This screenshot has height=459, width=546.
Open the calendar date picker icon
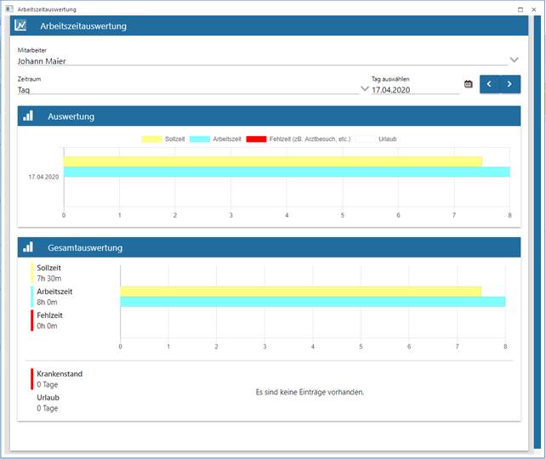click(x=468, y=84)
